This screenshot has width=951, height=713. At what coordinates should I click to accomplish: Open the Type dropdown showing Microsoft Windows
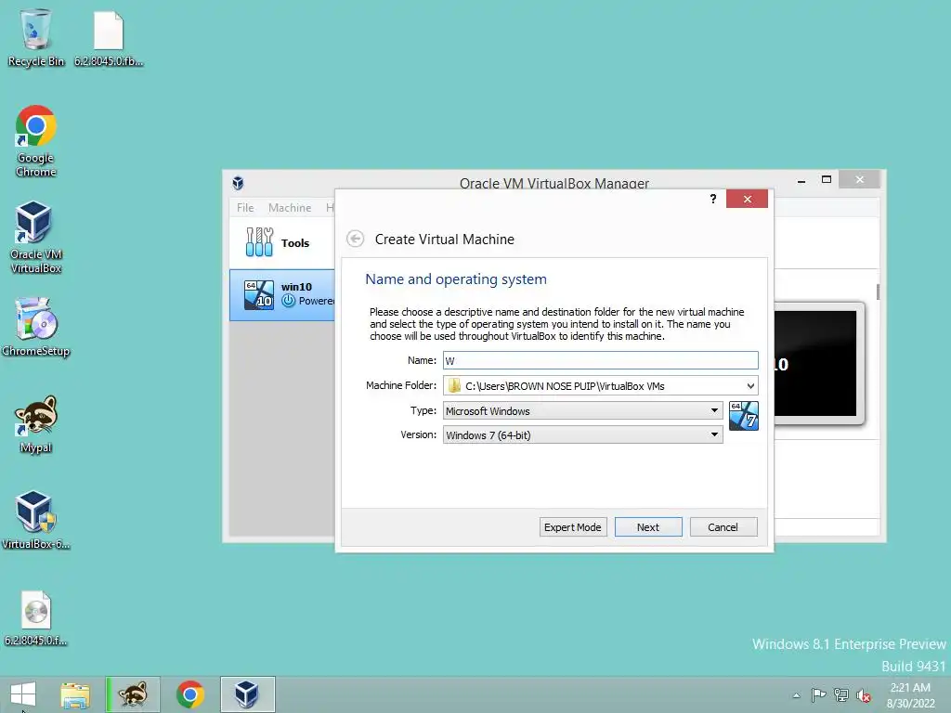pos(583,410)
